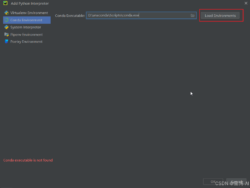Click the Pipenv Environment folder icon

point(7,34)
